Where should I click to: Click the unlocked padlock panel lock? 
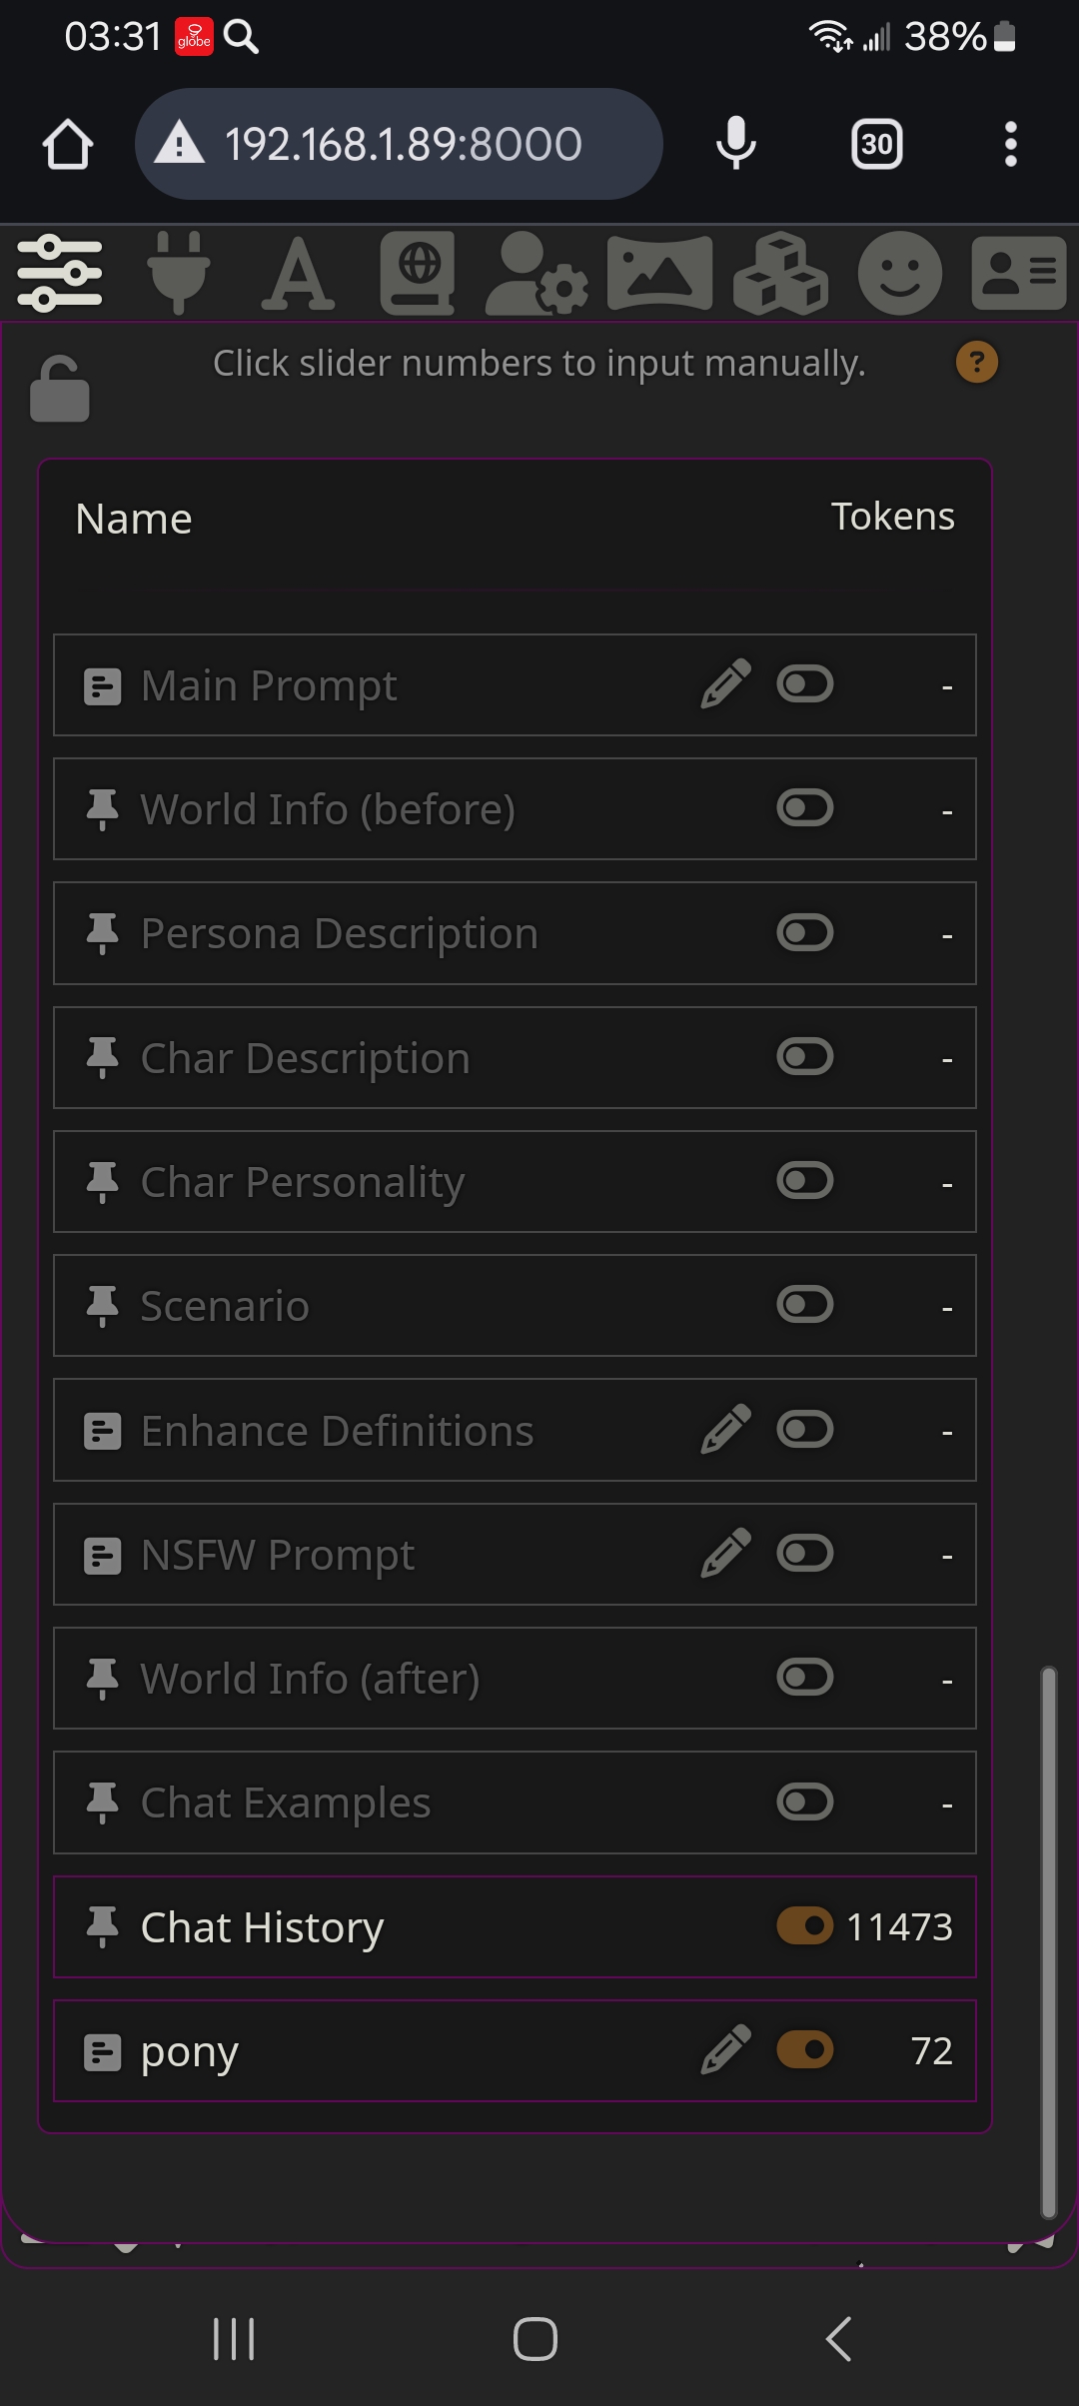point(60,389)
